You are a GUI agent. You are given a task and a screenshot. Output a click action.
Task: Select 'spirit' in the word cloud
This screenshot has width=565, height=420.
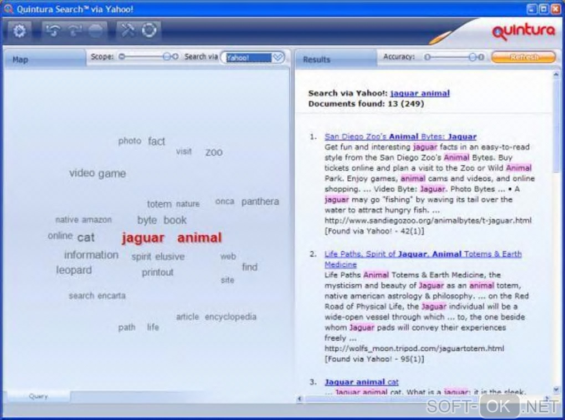pos(141,256)
